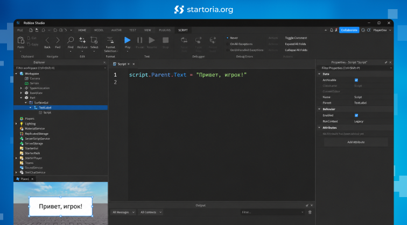Click the Filter workspace search field
Screen dimensions: 407x225
click(x=60, y=68)
